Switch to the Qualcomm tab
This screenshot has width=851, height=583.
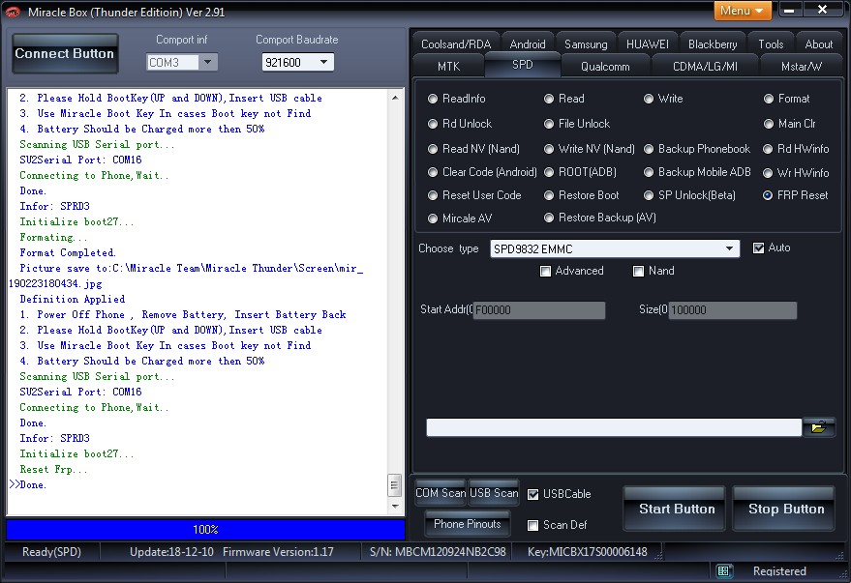(x=605, y=66)
